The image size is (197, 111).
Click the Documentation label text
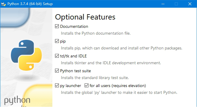click(x=74, y=26)
